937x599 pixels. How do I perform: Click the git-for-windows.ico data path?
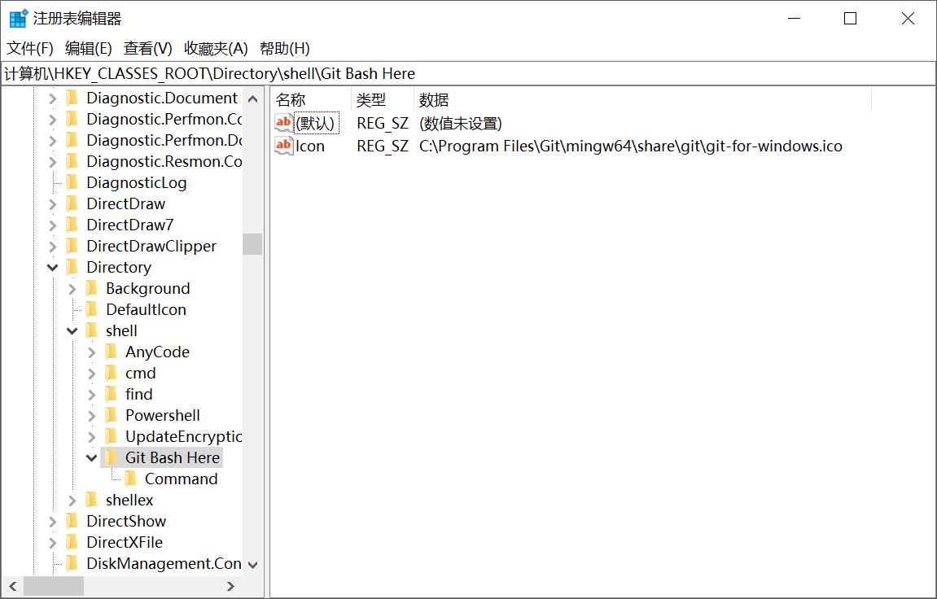[630, 146]
